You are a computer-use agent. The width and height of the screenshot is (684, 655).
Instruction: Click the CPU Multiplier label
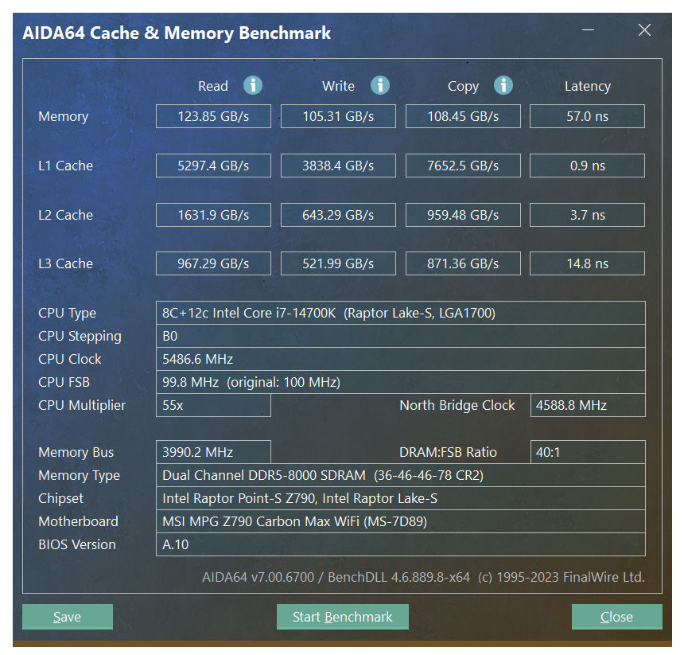tap(82, 406)
